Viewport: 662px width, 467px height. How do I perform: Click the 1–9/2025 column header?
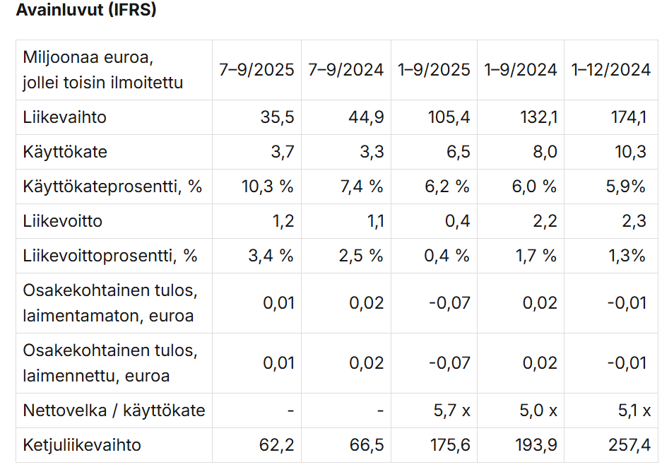point(434,70)
